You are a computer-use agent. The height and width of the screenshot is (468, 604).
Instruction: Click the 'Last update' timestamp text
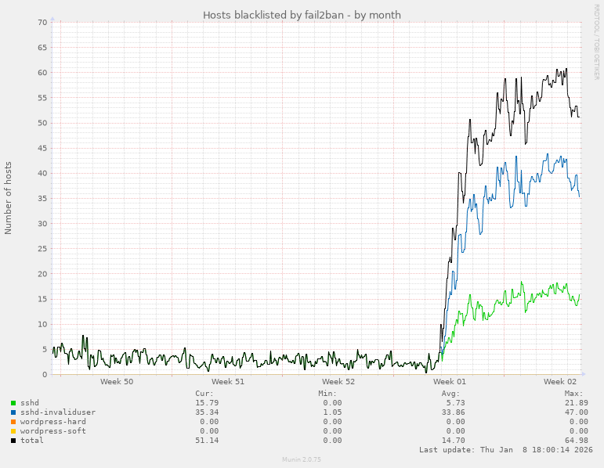tap(506, 450)
